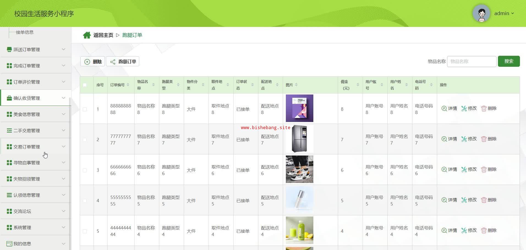Click the admin avatar picture
Image resolution: width=526 pixels, height=250 pixels.
(x=481, y=13)
